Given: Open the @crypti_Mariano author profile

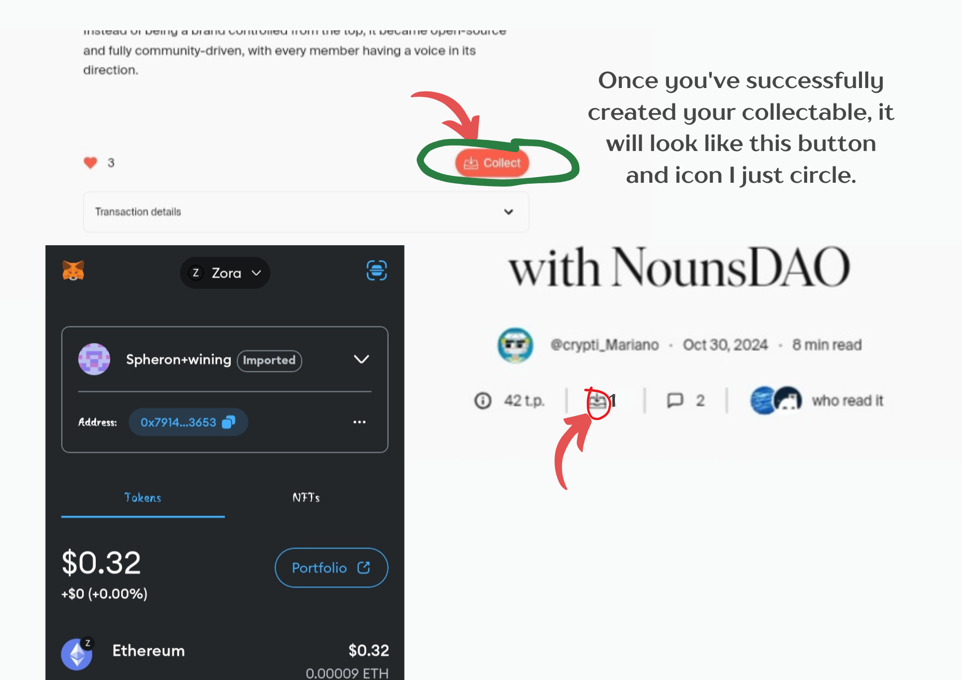Looking at the screenshot, I should coord(604,345).
